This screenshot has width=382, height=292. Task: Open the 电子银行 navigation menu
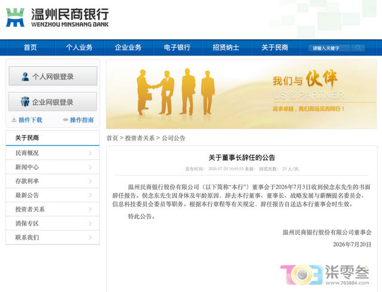point(177,47)
